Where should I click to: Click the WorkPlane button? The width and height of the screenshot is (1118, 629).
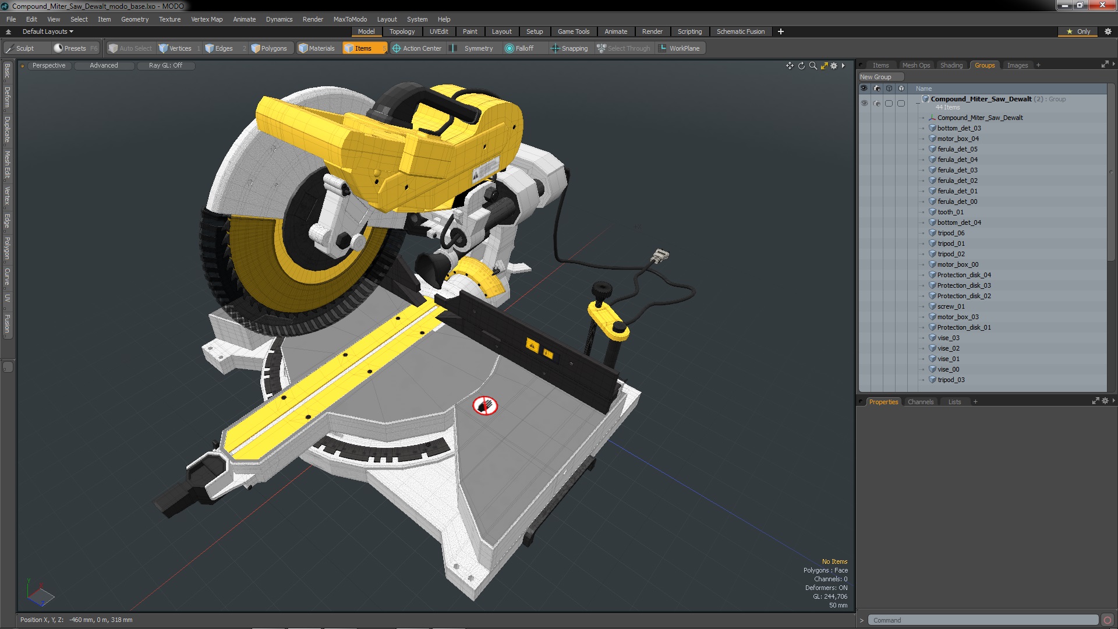click(680, 48)
